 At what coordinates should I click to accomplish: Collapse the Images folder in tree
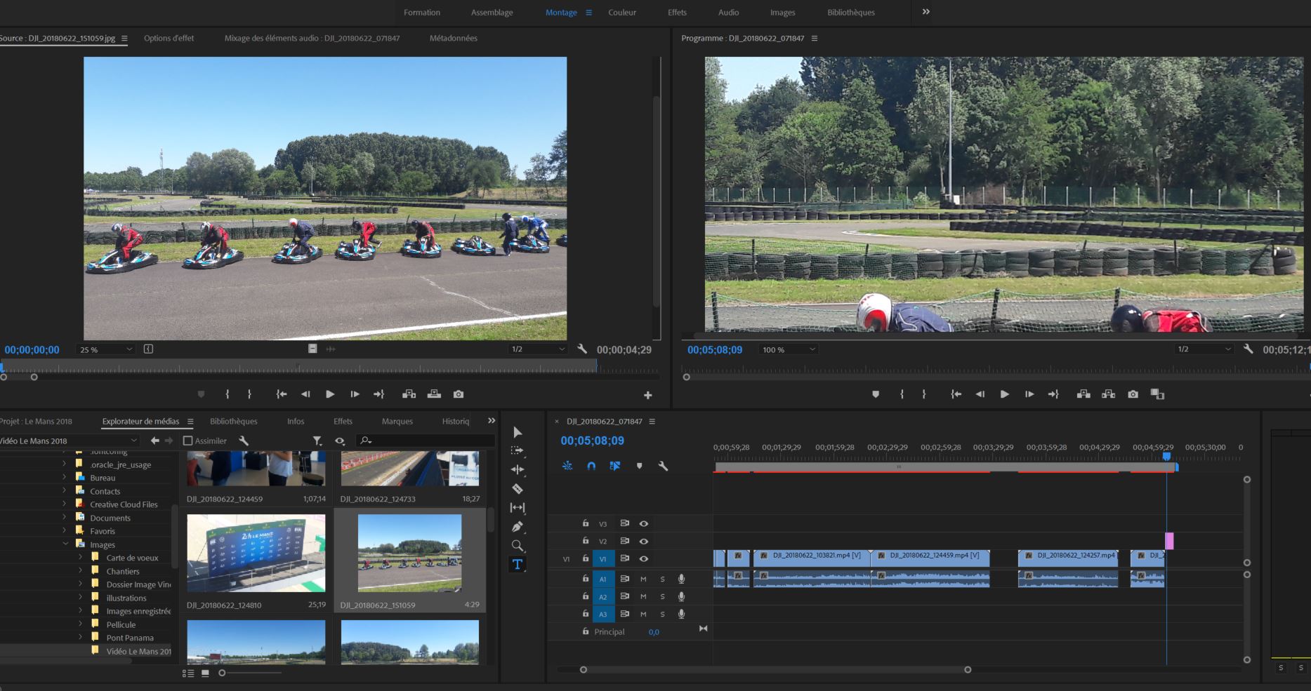(66, 544)
